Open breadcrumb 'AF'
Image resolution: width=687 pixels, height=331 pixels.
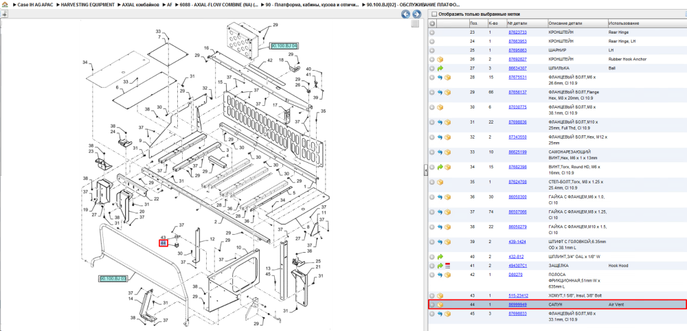(170, 5)
